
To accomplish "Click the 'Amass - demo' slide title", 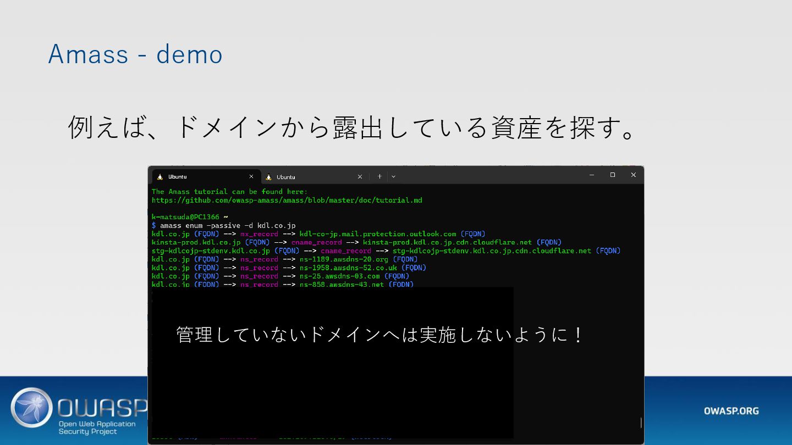I will coord(135,54).
